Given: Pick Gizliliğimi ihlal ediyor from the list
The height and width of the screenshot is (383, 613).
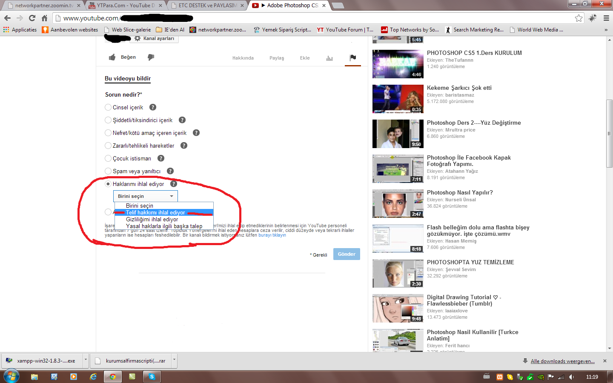Looking at the screenshot, I should (152, 219).
